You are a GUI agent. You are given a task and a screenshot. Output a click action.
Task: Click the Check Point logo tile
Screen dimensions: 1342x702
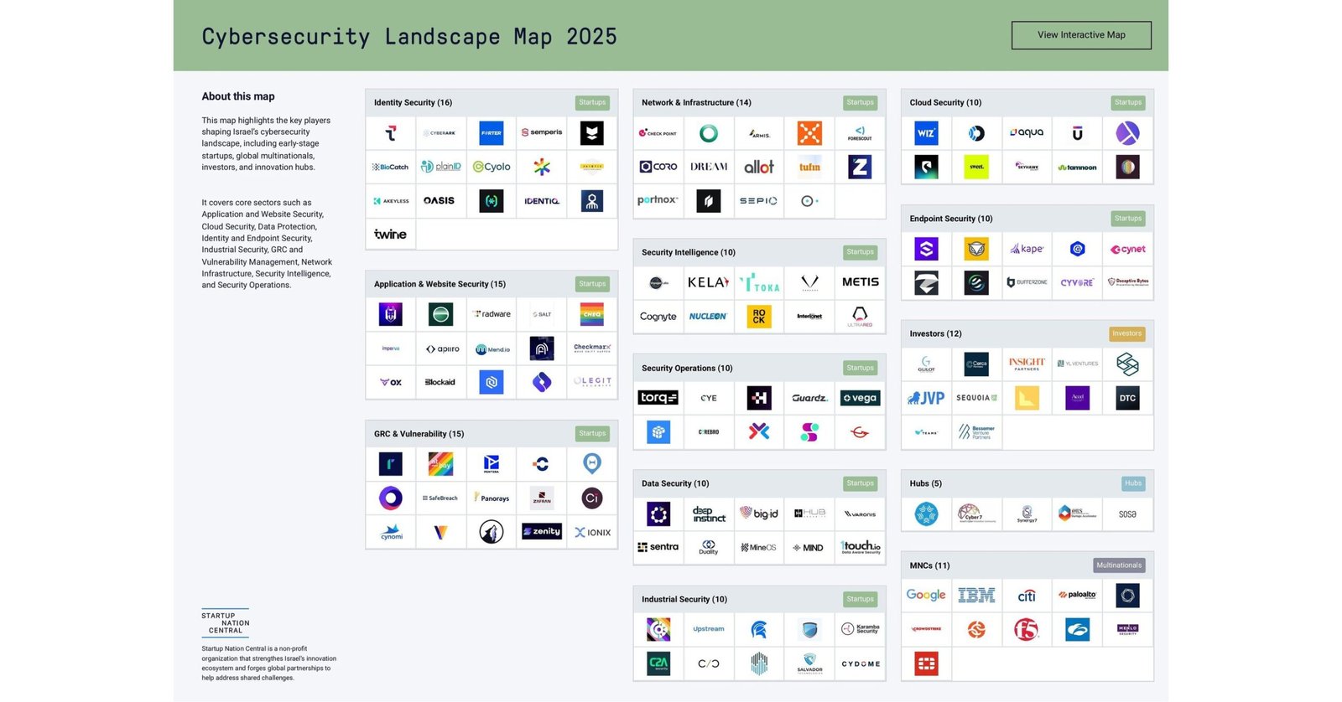click(658, 133)
